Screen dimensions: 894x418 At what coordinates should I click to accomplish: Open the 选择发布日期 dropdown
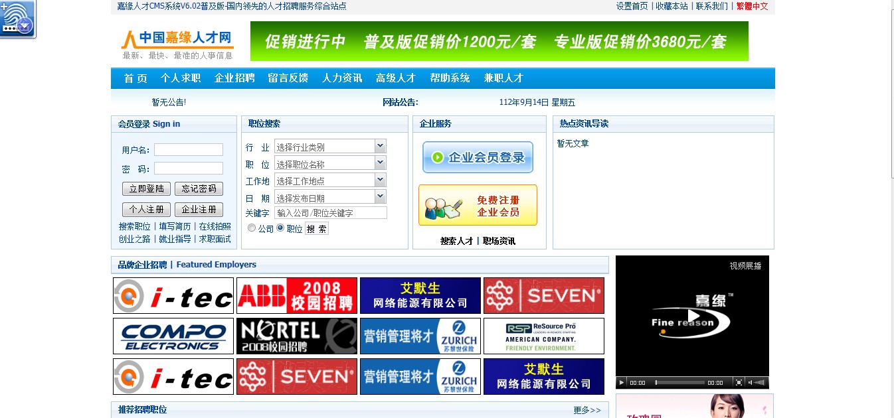(330, 197)
